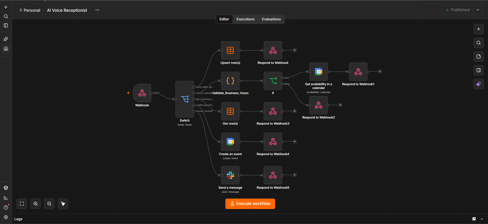The width and height of the screenshot is (488, 224).
Task: Open insights chart icon in sidebar
Action: pyautogui.click(x=6, y=198)
